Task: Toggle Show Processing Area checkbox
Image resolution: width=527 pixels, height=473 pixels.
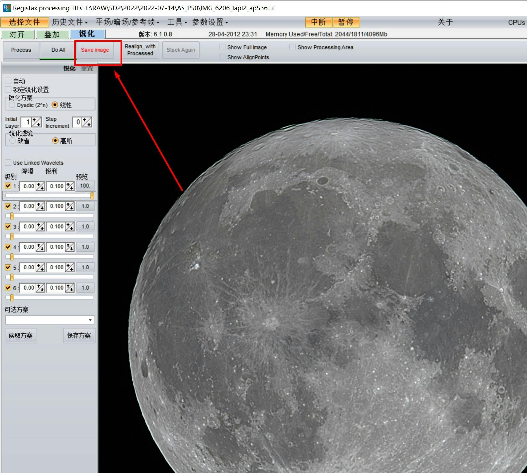Action: click(292, 47)
